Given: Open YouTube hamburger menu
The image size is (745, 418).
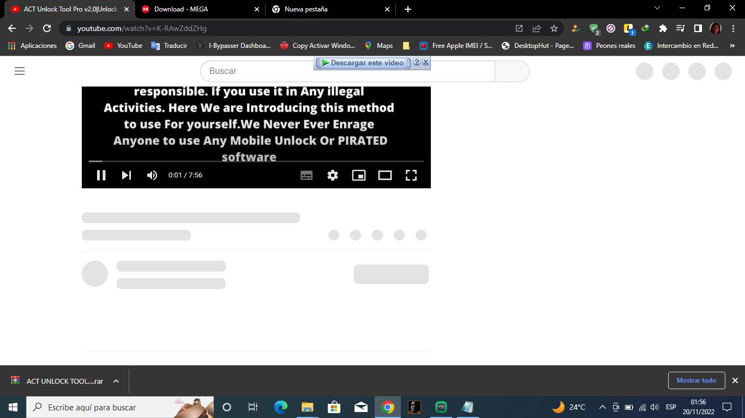Looking at the screenshot, I should click(x=20, y=71).
